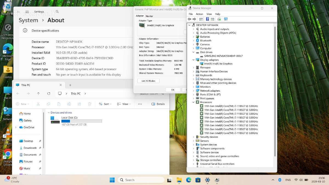Click the Windows Start button on taskbar
The image size is (329, 185).
pyautogui.click(x=112, y=180)
